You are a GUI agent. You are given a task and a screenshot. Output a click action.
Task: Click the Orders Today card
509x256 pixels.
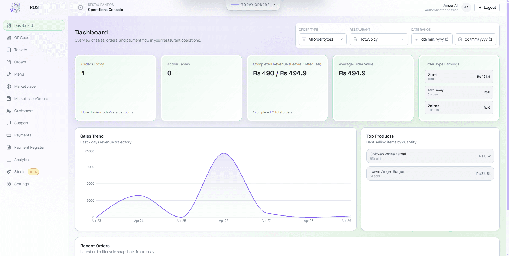[x=115, y=88]
